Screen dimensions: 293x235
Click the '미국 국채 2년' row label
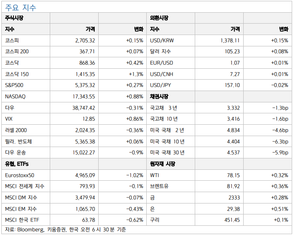point(167,130)
